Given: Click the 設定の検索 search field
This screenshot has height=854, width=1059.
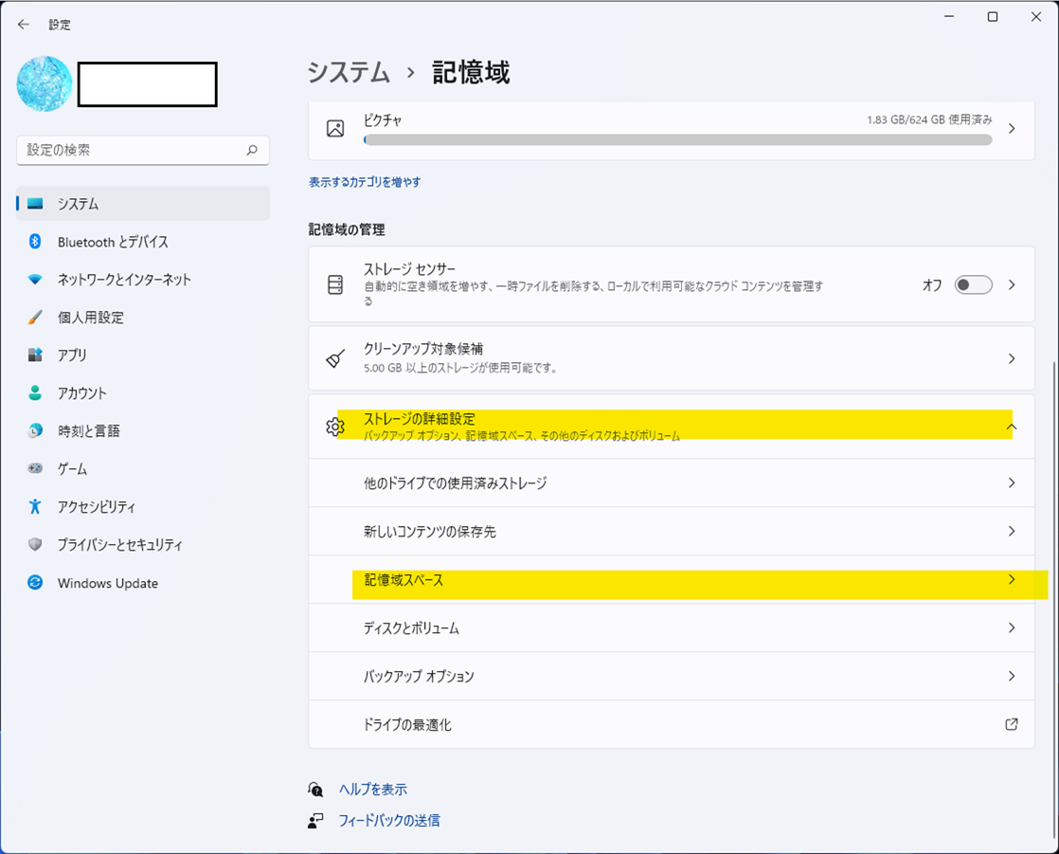Looking at the screenshot, I should pyautogui.click(x=142, y=150).
